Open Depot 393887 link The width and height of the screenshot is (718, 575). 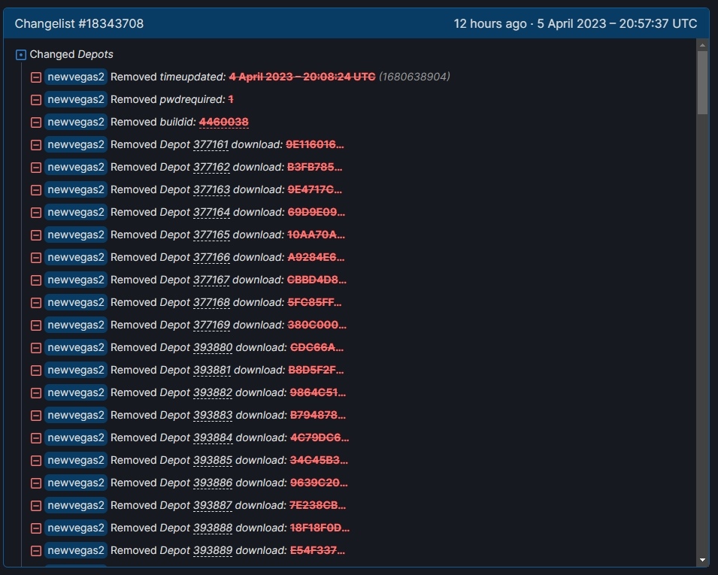(x=213, y=505)
